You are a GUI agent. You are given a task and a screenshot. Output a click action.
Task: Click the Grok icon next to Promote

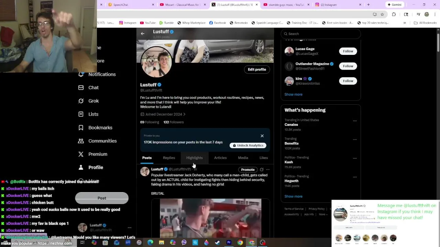[x=262, y=169]
